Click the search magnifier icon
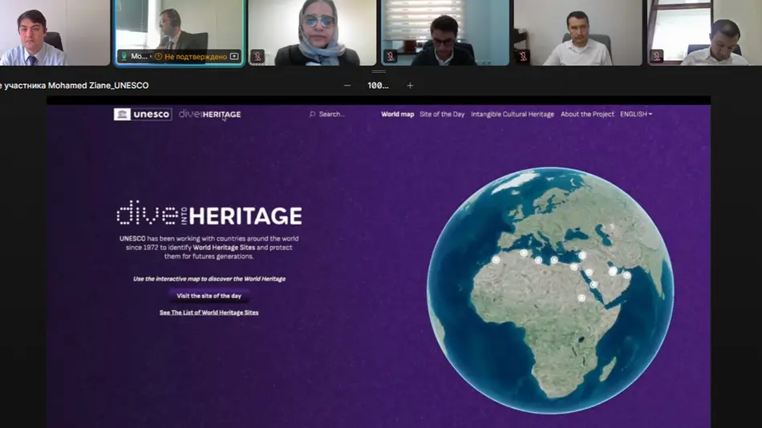762x428 pixels. coord(312,115)
